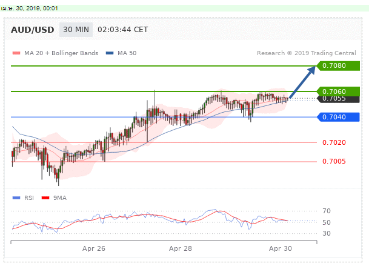The height and width of the screenshot is (269, 369).
Task: Click the 0.7060 green resistance tag
Action: click(338, 91)
